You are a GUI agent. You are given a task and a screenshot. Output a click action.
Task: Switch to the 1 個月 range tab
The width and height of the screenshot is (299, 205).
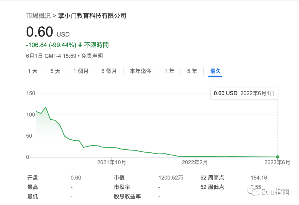point(81,71)
